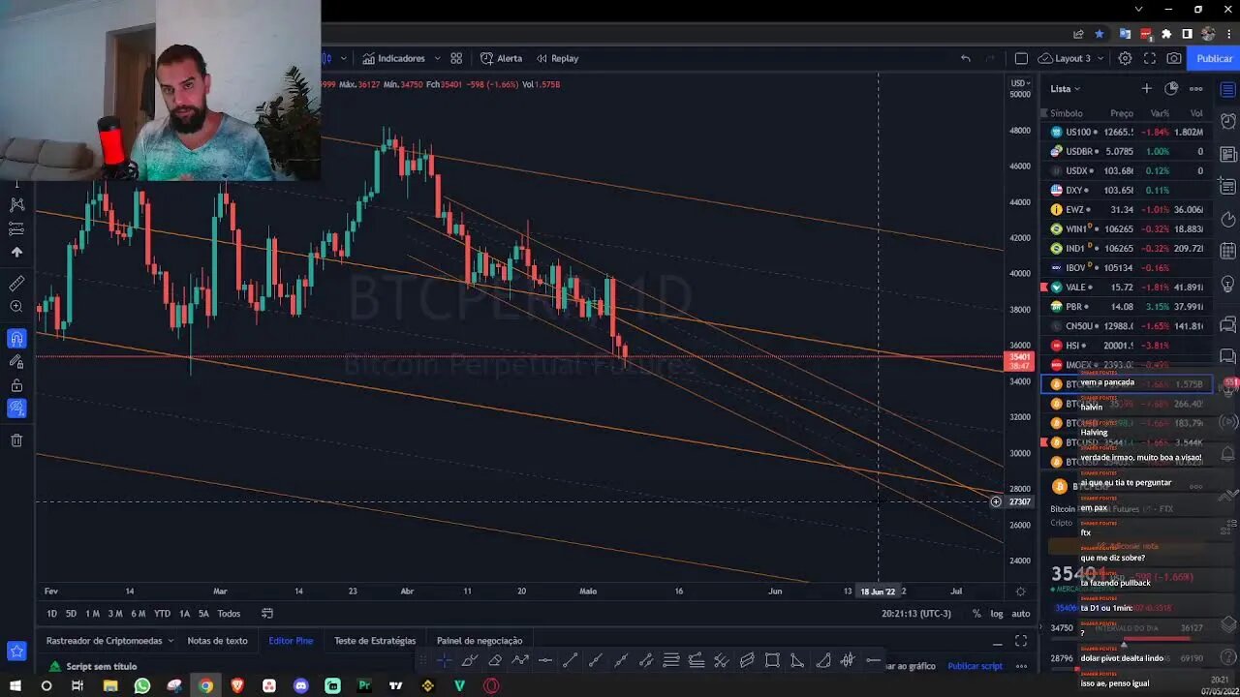Screen dimensions: 1240x697
Task: Add a symbol with the plus icon
Action: pos(1146,88)
